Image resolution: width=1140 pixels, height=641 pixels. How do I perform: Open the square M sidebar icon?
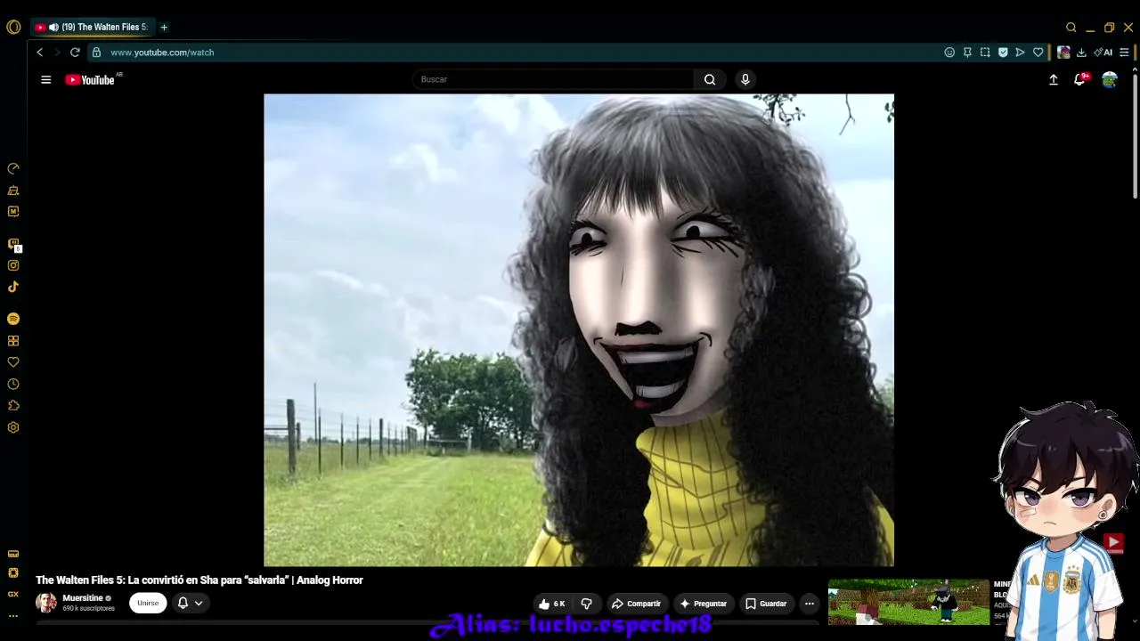[x=13, y=212]
